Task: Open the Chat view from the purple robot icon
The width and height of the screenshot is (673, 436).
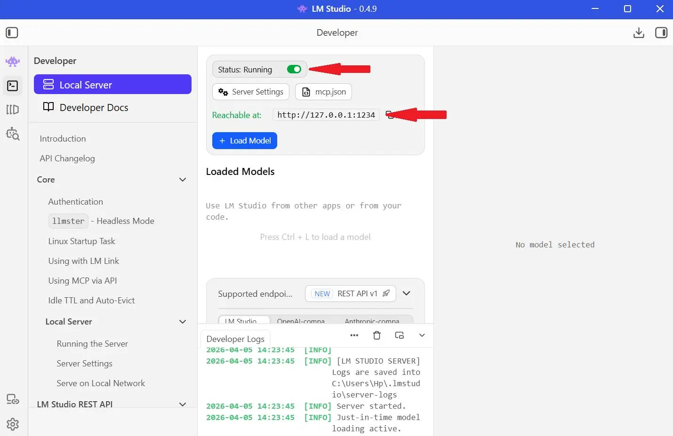Action: coord(13,62)
